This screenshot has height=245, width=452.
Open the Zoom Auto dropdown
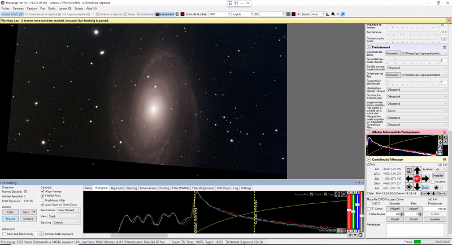[x=318, y=14]
